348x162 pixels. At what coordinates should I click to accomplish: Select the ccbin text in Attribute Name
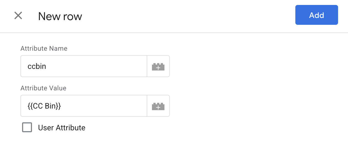click(x=37, y=66)
